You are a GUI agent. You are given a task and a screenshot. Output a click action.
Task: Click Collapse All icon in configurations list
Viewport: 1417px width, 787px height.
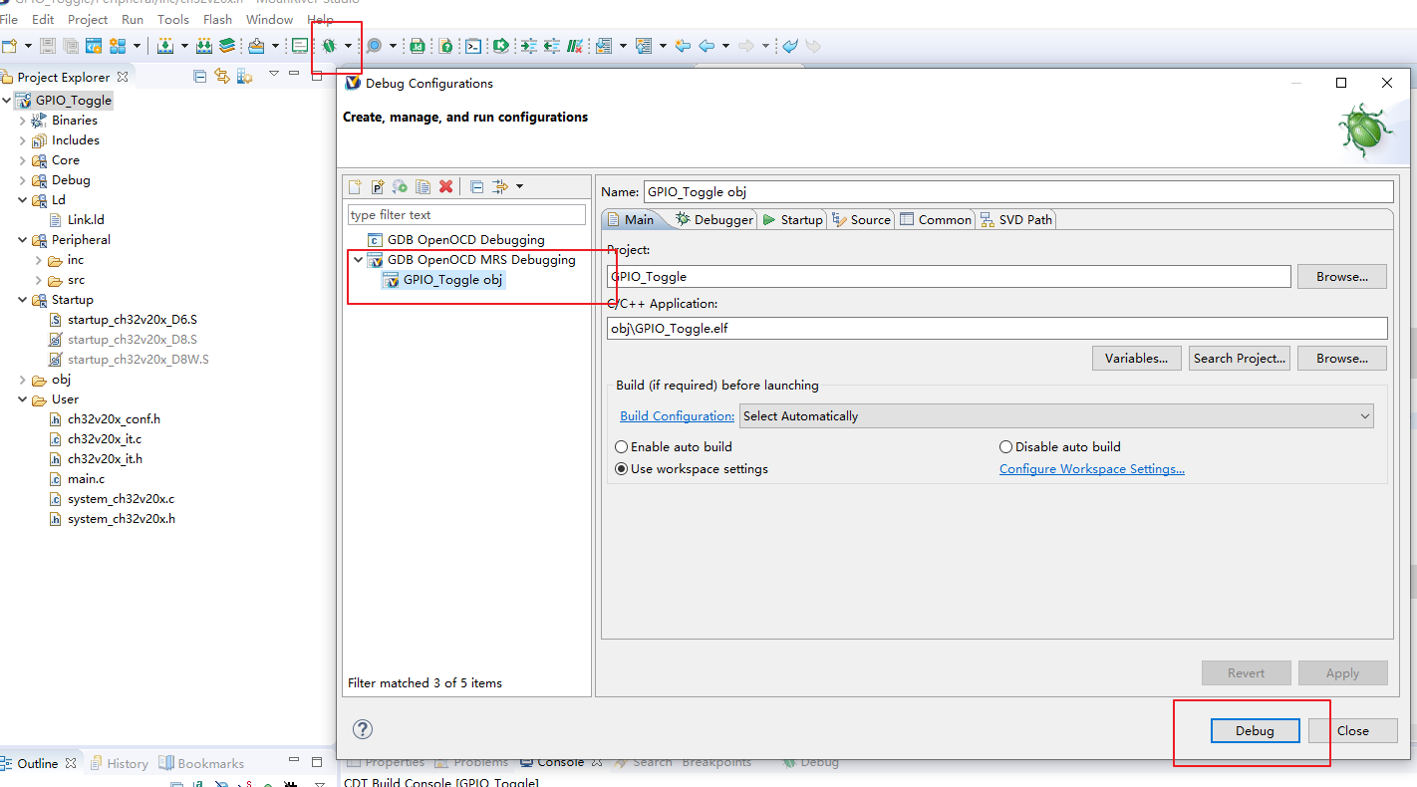tap(477, 186)
